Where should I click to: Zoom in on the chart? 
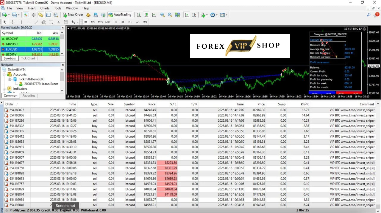(163, 15)
